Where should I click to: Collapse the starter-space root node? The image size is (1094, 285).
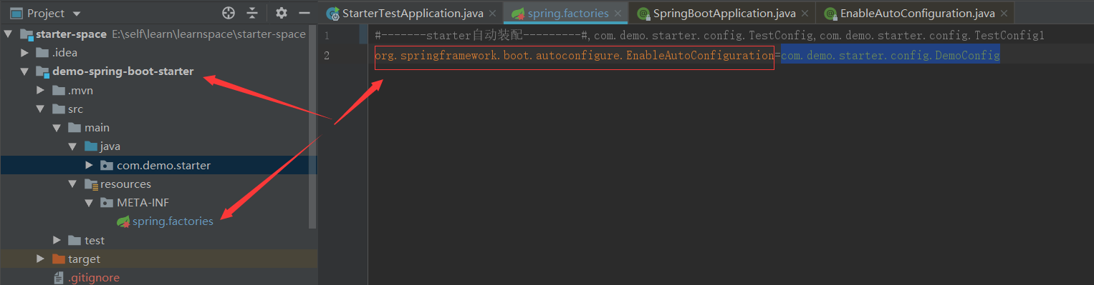point(9,34)
